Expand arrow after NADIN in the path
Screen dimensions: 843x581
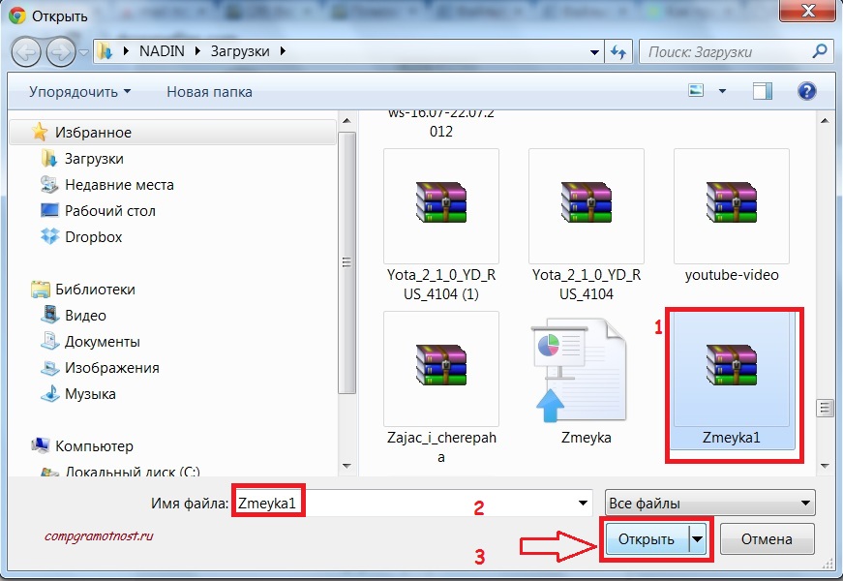pyautogui.click(x=196, y=51)
